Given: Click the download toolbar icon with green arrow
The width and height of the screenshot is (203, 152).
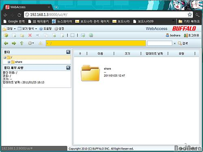Looking at the screenshot, I should click(83, 35).
